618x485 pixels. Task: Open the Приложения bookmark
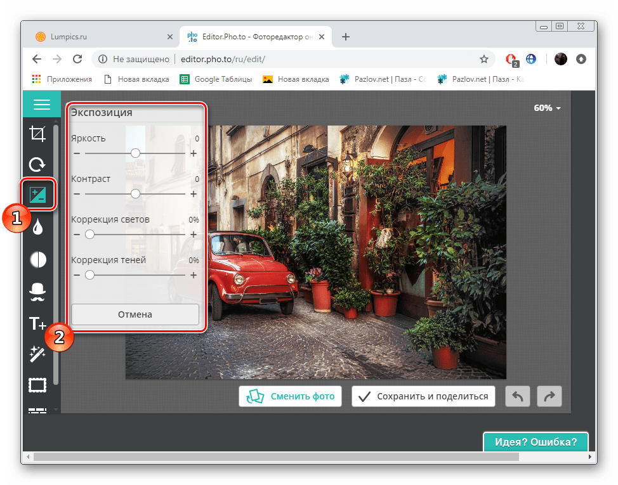(62, 79)
